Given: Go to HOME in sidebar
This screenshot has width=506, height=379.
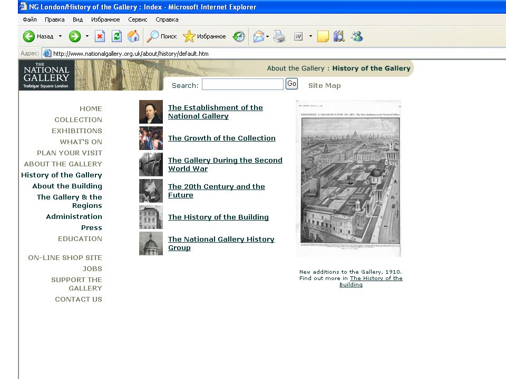Looking at the screenshot, I should (91, 108).
